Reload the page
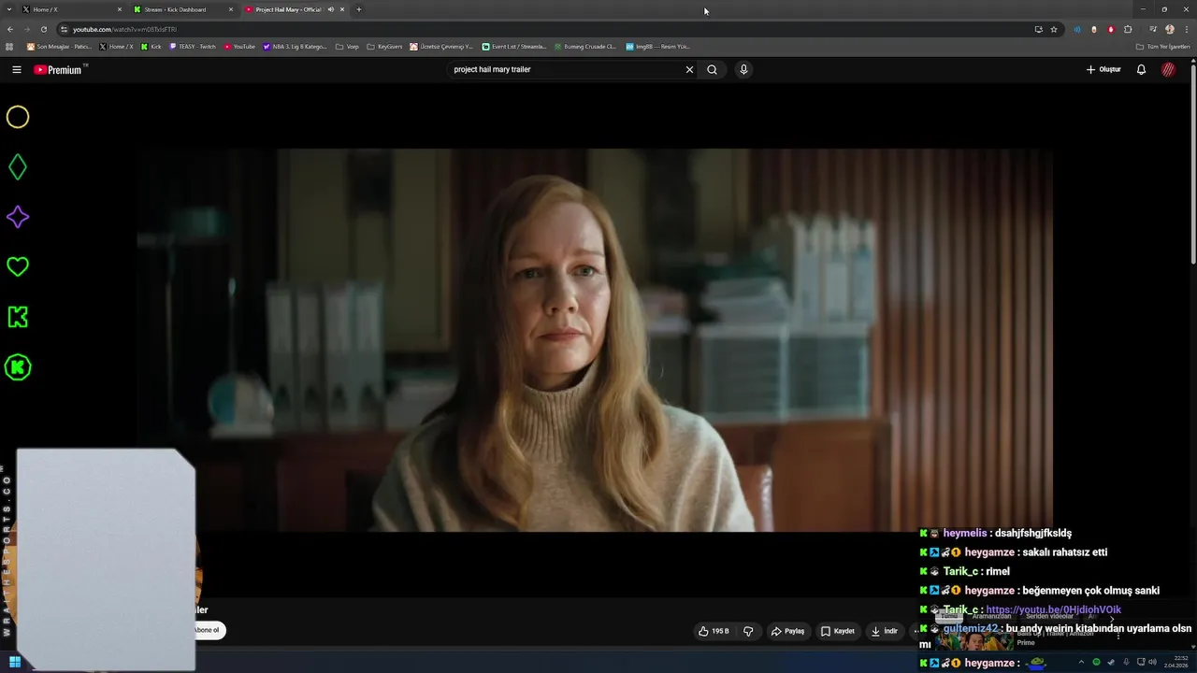1197x673 pixels. [43, 29]
